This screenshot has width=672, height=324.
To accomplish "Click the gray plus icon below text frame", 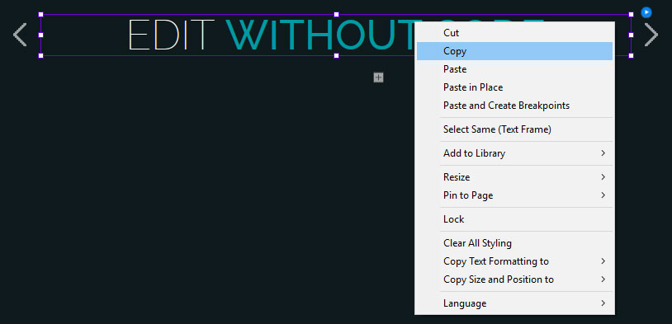I will pos(378,77).
